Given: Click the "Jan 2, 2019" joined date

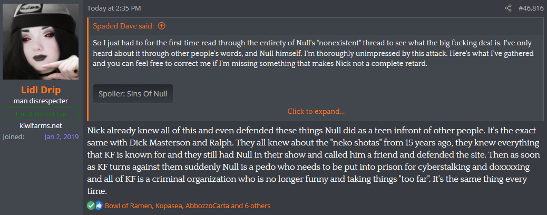Looking at the screenshot, I should tap(61, 137).
